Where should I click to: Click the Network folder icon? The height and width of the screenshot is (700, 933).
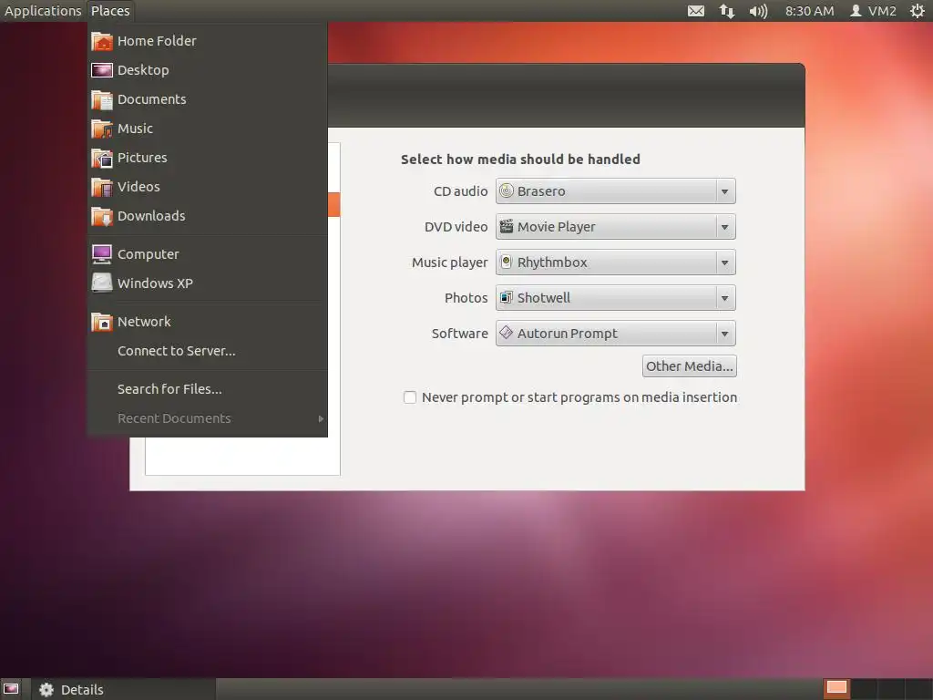pyautogui.click(x=102, y=322)
